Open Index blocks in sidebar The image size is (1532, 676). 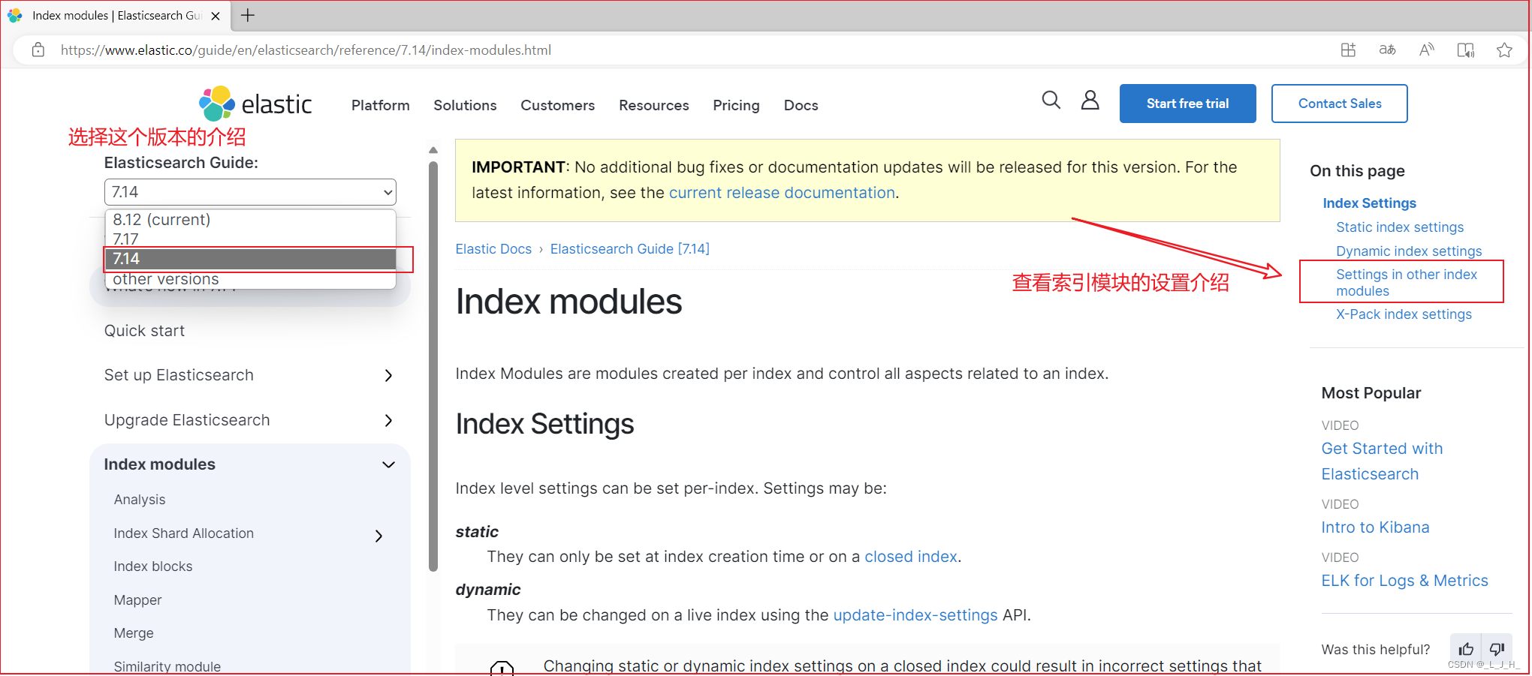coord(153,566)
